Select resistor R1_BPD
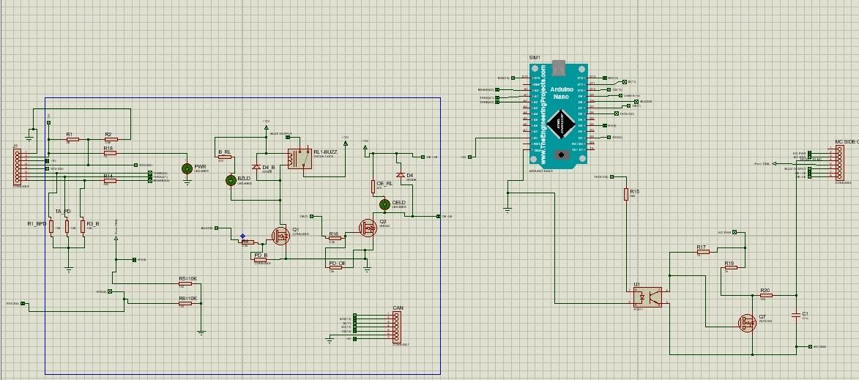This screenshot has height=380, width=859. (x=51, y=226)
